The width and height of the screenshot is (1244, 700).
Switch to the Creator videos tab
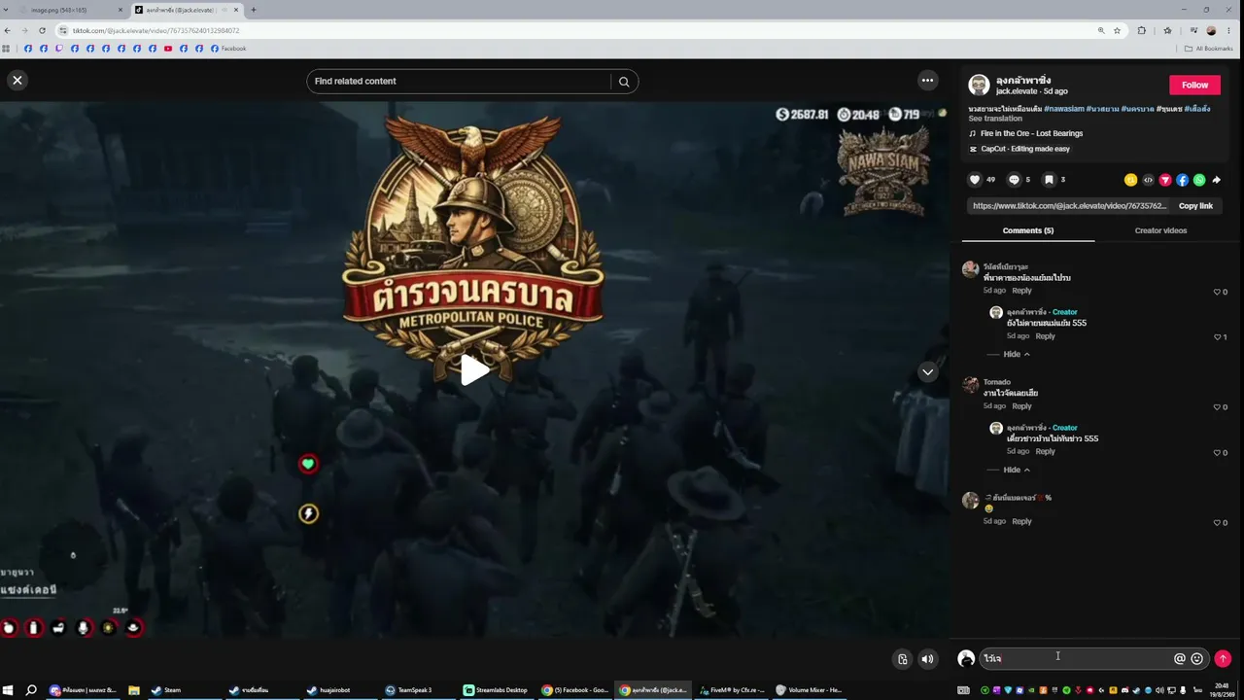(x=1160, y=230)
